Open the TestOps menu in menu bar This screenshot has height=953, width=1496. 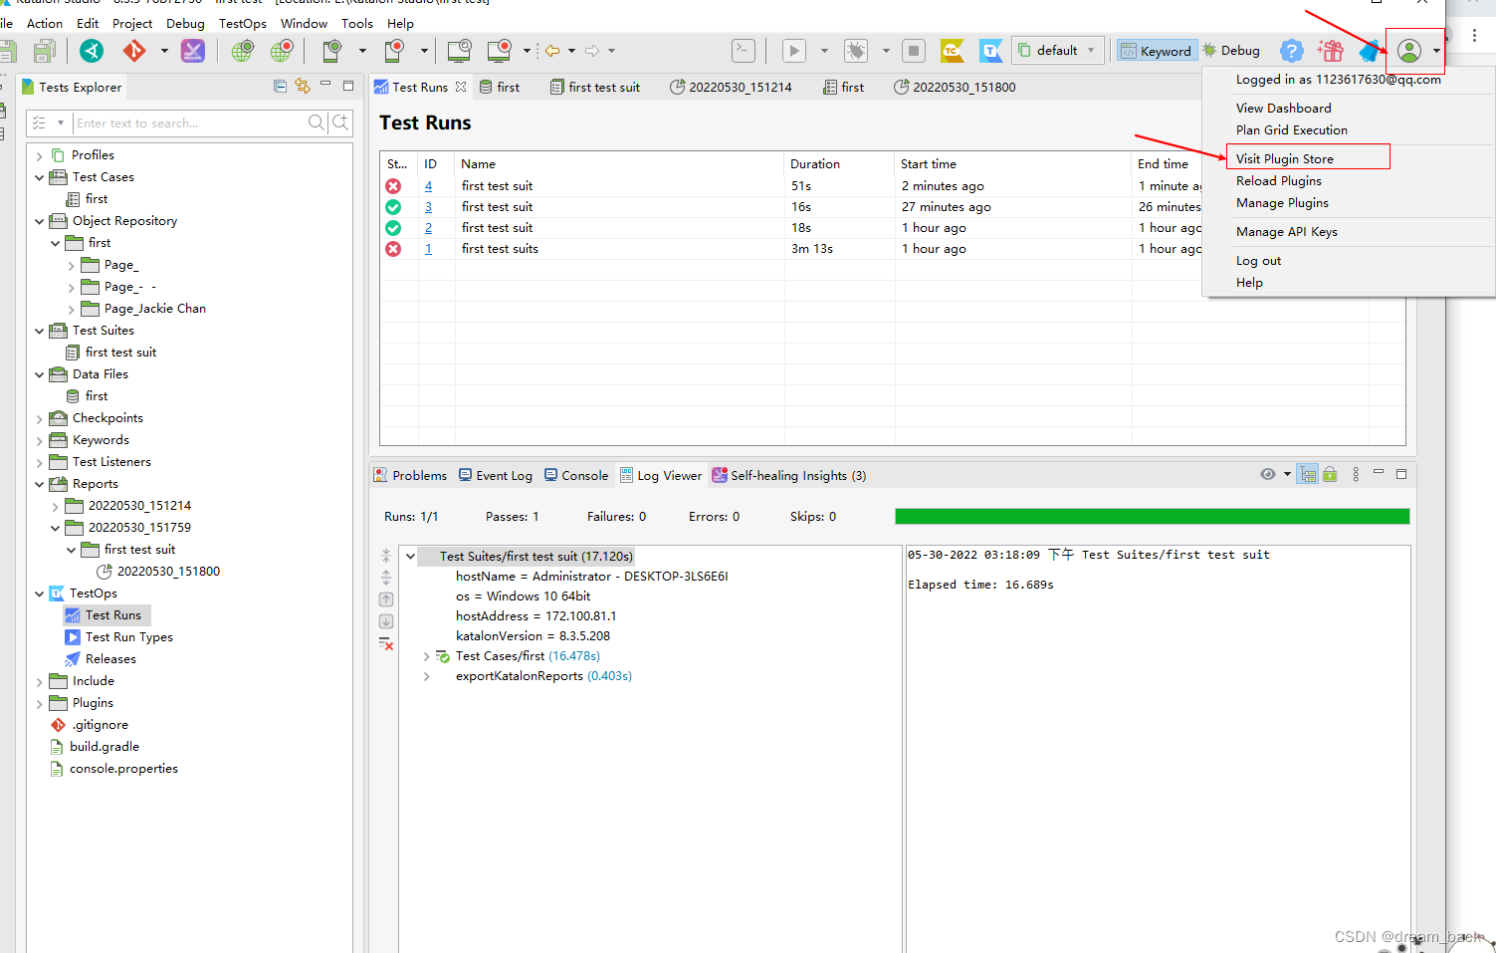(x=243, y=24)
